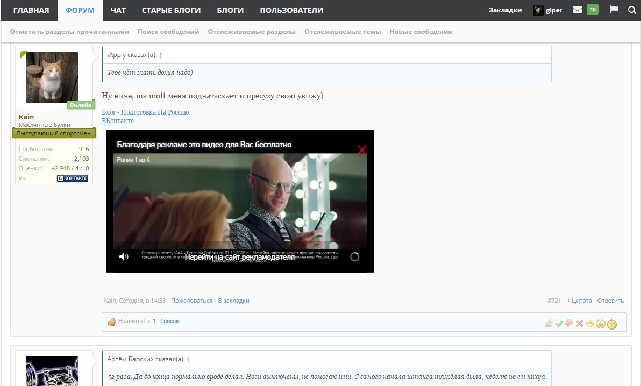
Task: Rate the post with thumbs up
Action: pyautogui.click(x=549, y=324)
